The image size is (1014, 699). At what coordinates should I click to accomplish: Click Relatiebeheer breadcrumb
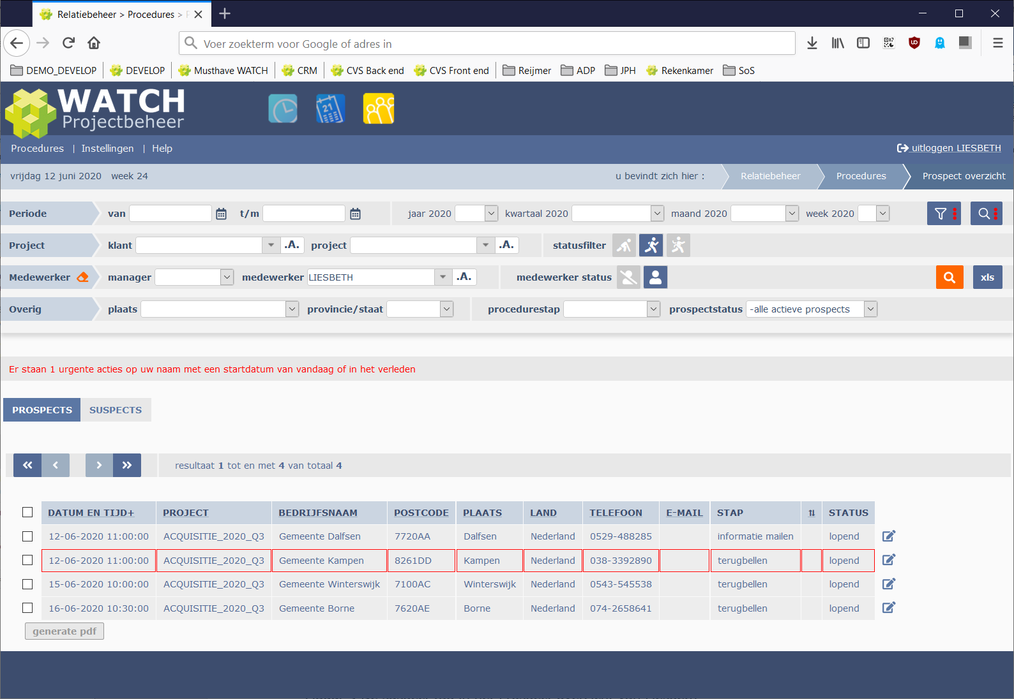(770, 176)
